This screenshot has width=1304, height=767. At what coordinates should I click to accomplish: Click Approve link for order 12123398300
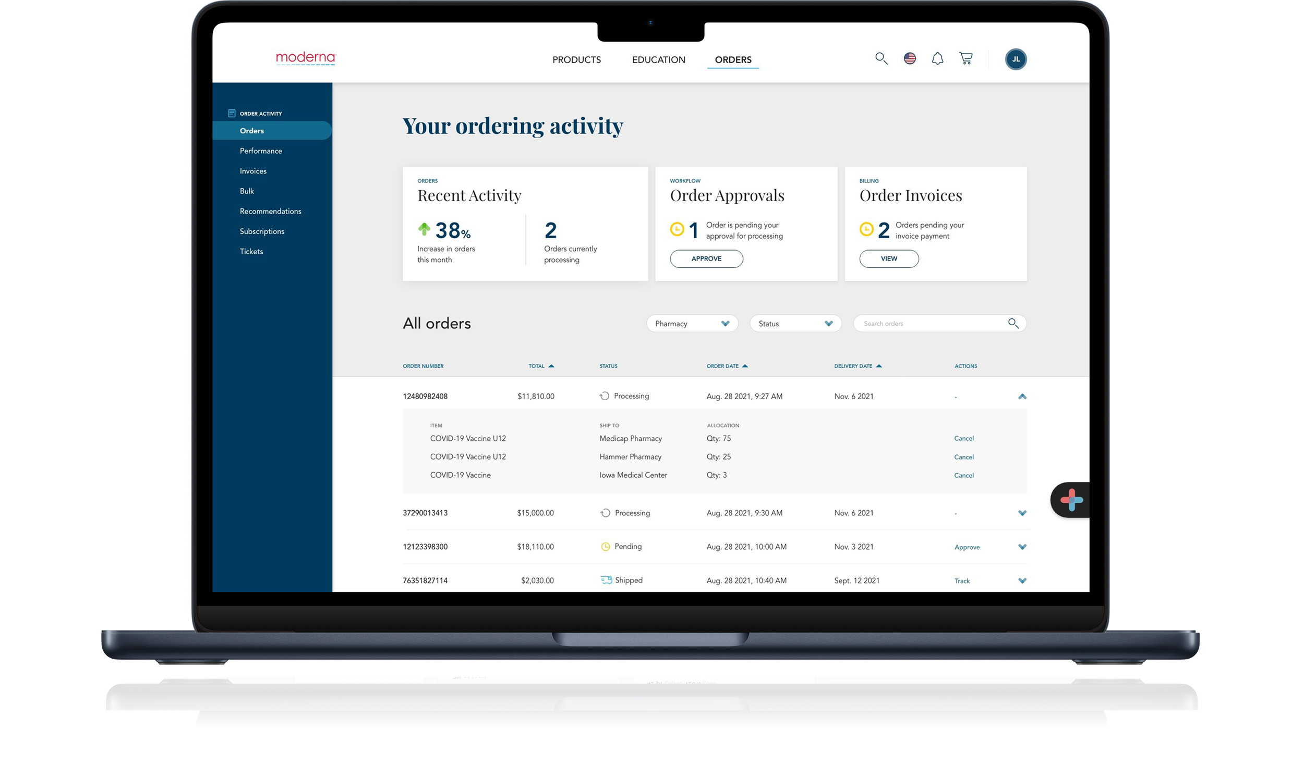pyautogui.click(x=967, y=547)
